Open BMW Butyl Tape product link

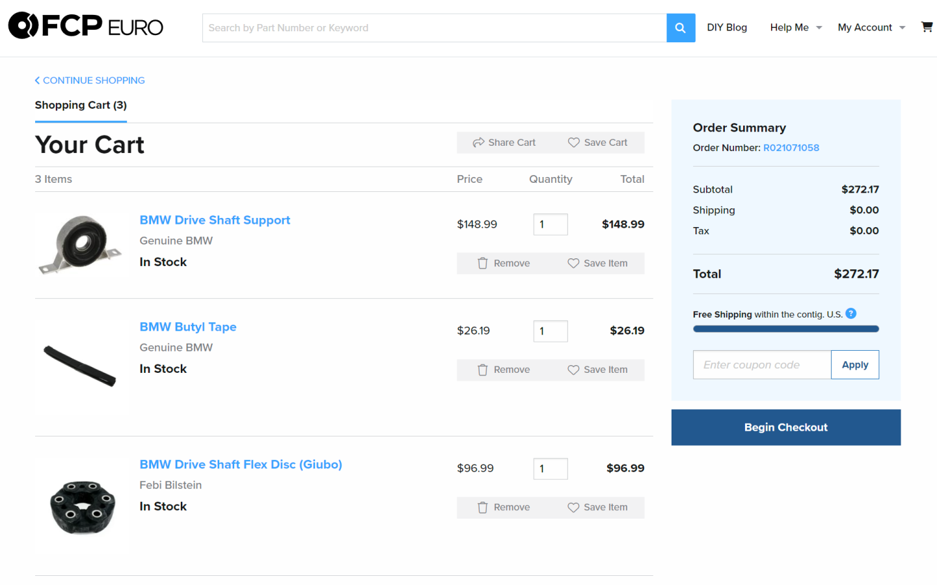click(x=188, y=327)
